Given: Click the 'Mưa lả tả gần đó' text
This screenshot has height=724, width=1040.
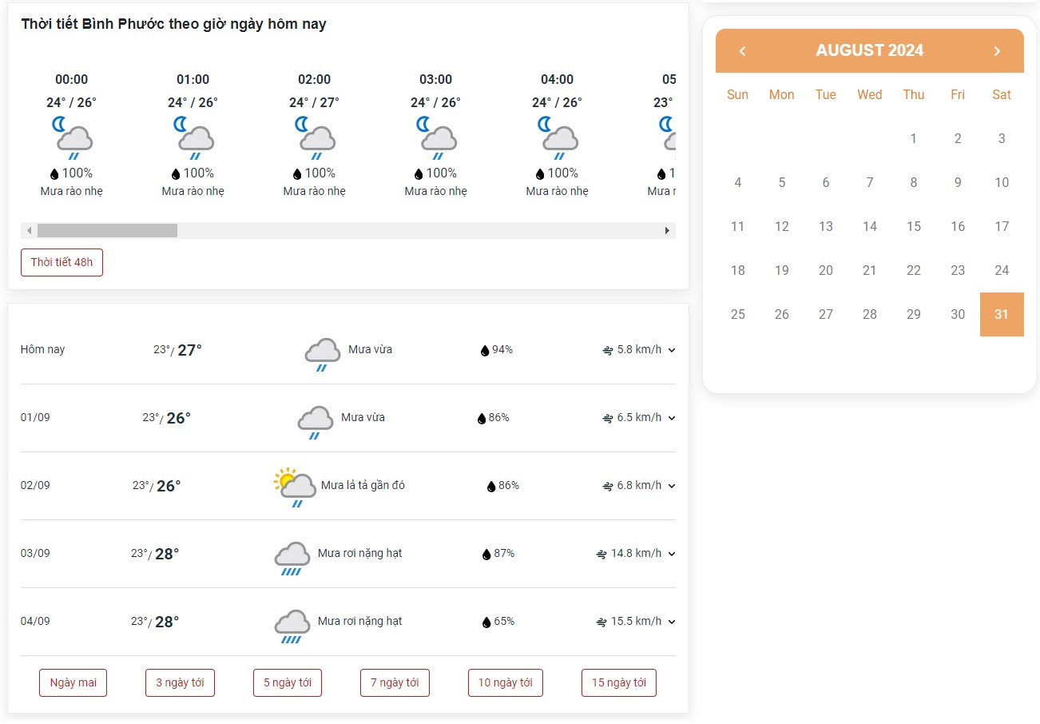Looking at the screenshot, I should tap(363, 485).
